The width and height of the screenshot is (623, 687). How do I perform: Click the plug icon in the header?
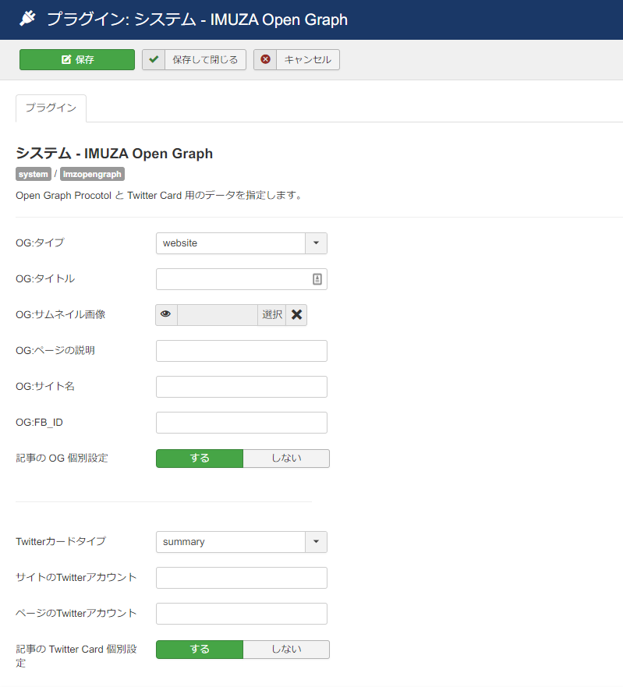tap(27, 19)
